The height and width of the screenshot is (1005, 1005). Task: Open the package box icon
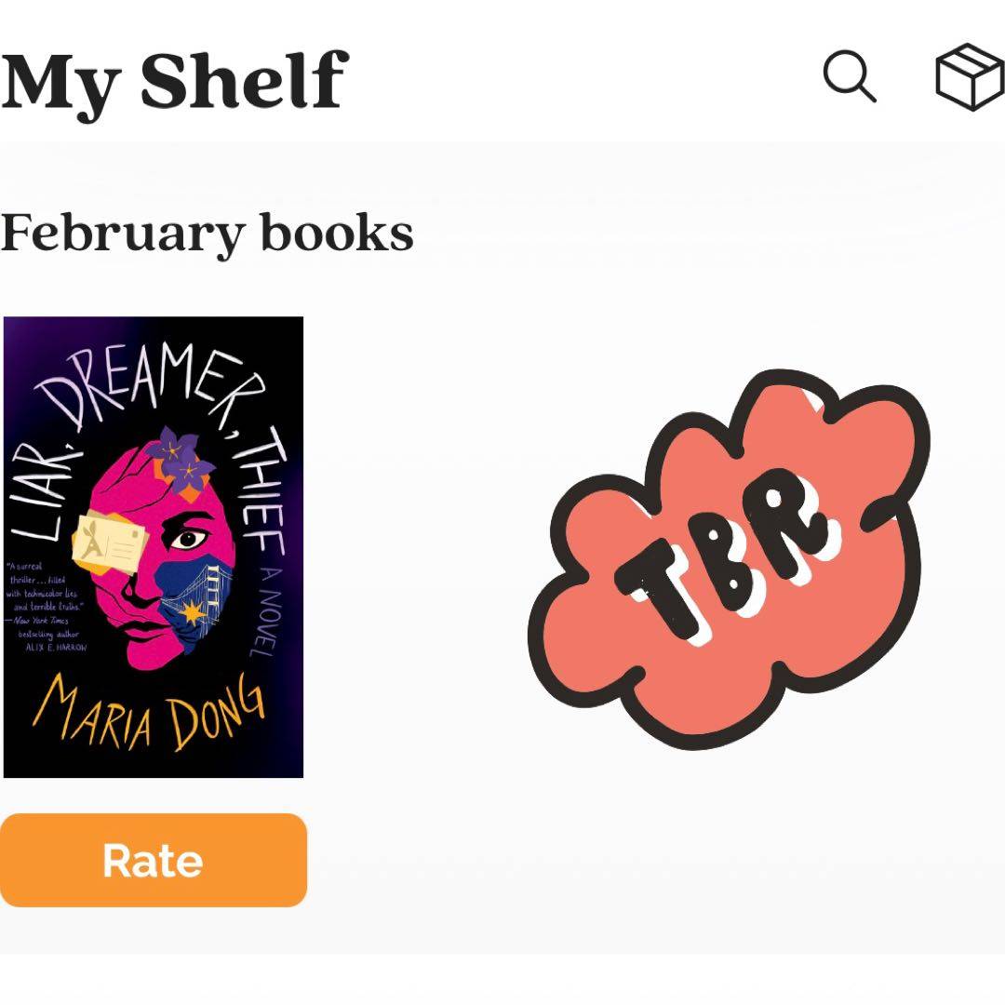(x=970, y=76)
